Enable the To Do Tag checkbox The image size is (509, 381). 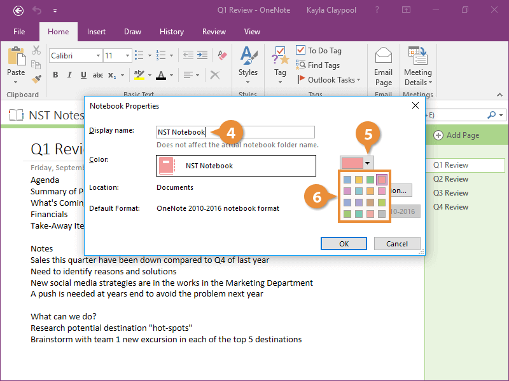(x=300, y=50)
